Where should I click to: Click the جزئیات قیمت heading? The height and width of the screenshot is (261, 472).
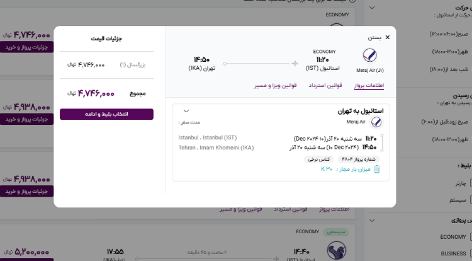click(x=106, y=38)
